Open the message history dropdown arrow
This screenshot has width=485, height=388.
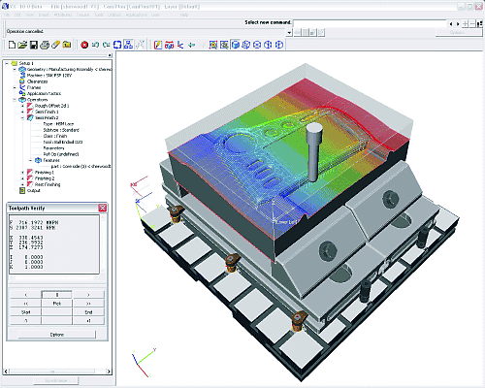(289, 32)
